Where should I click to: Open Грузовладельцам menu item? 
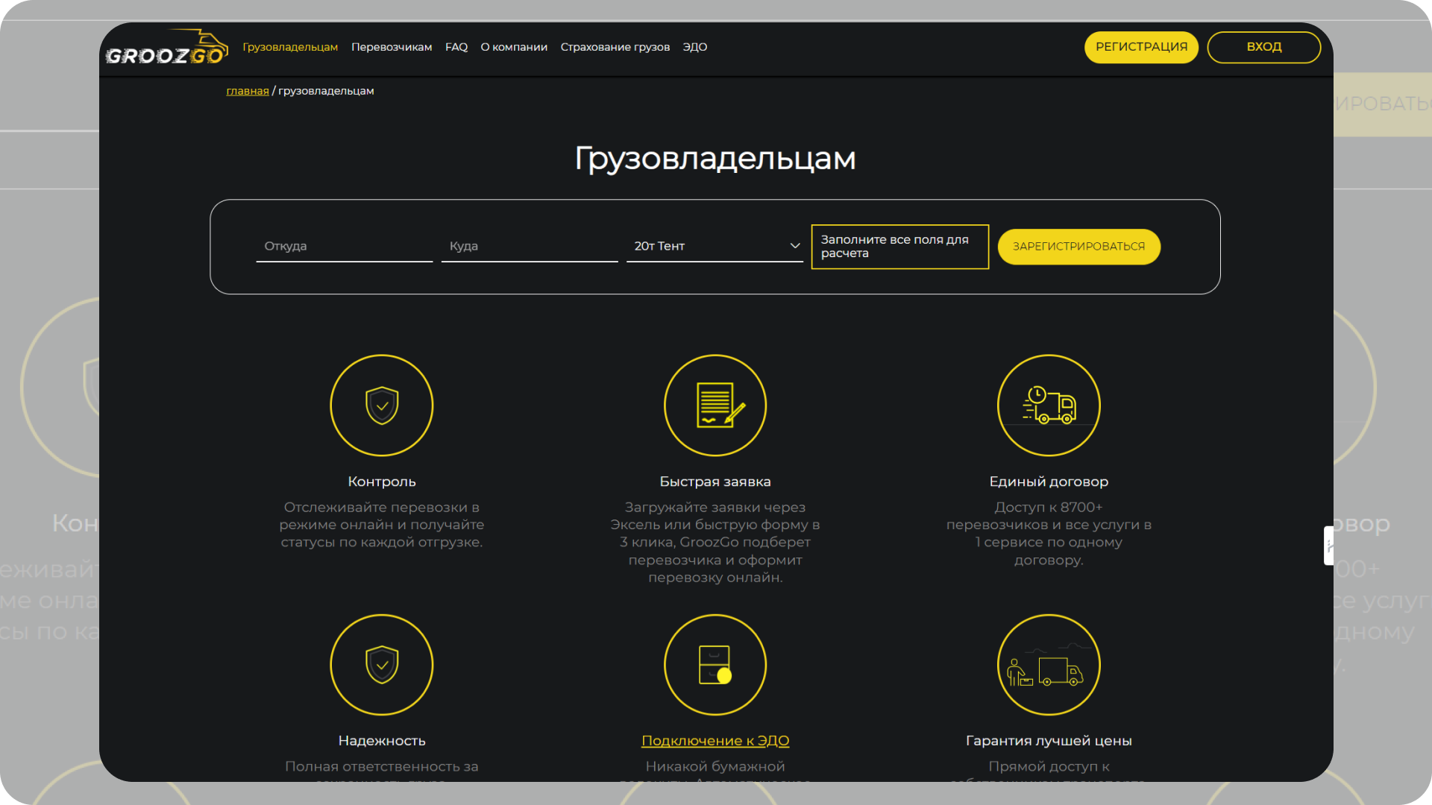coord(290,47)
